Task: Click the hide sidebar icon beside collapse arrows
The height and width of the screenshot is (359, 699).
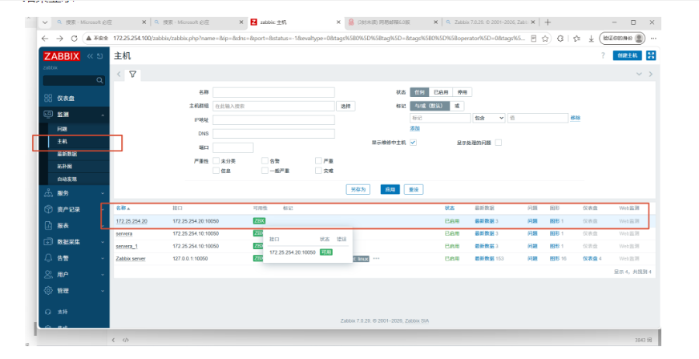Action: tap(100, 56)
